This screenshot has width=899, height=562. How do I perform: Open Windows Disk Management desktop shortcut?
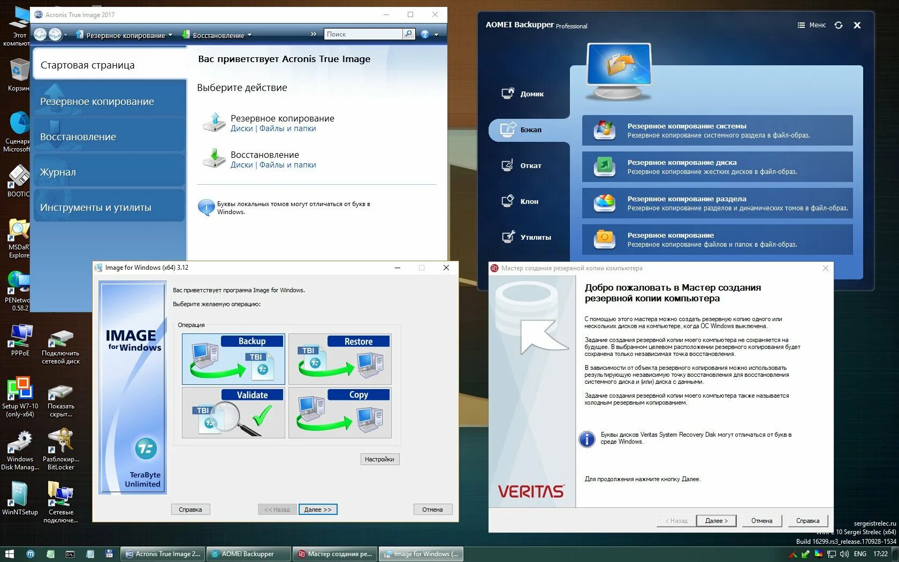[20, 451]
